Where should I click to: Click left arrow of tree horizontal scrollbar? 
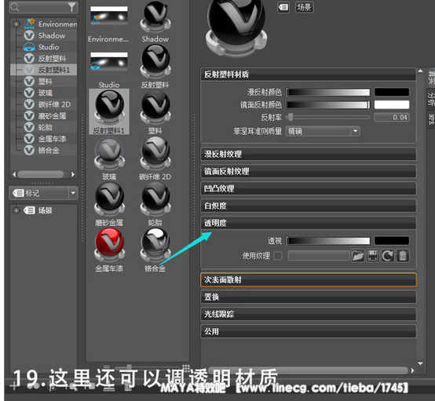pyautogui.click(x=14, y=174)
